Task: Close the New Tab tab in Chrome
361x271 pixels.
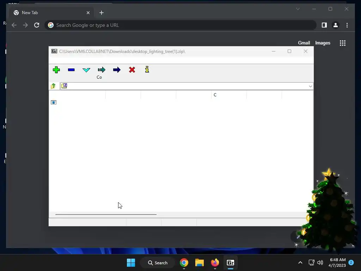Action: click(x=88, y=13)
